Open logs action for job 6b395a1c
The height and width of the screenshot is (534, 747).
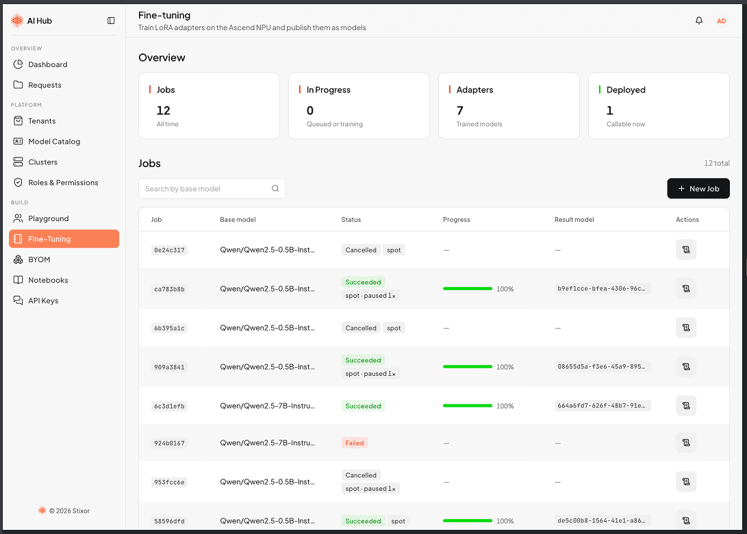[686, 328]
